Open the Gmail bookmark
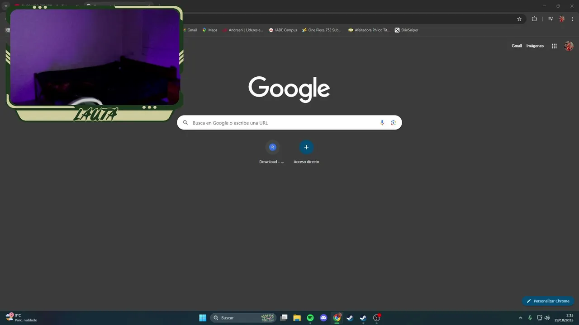Viewport: 579px width, 325px height. [190, 30]
